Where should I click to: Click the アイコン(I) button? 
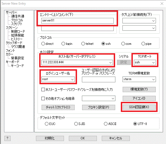click(x=139, y=98)
